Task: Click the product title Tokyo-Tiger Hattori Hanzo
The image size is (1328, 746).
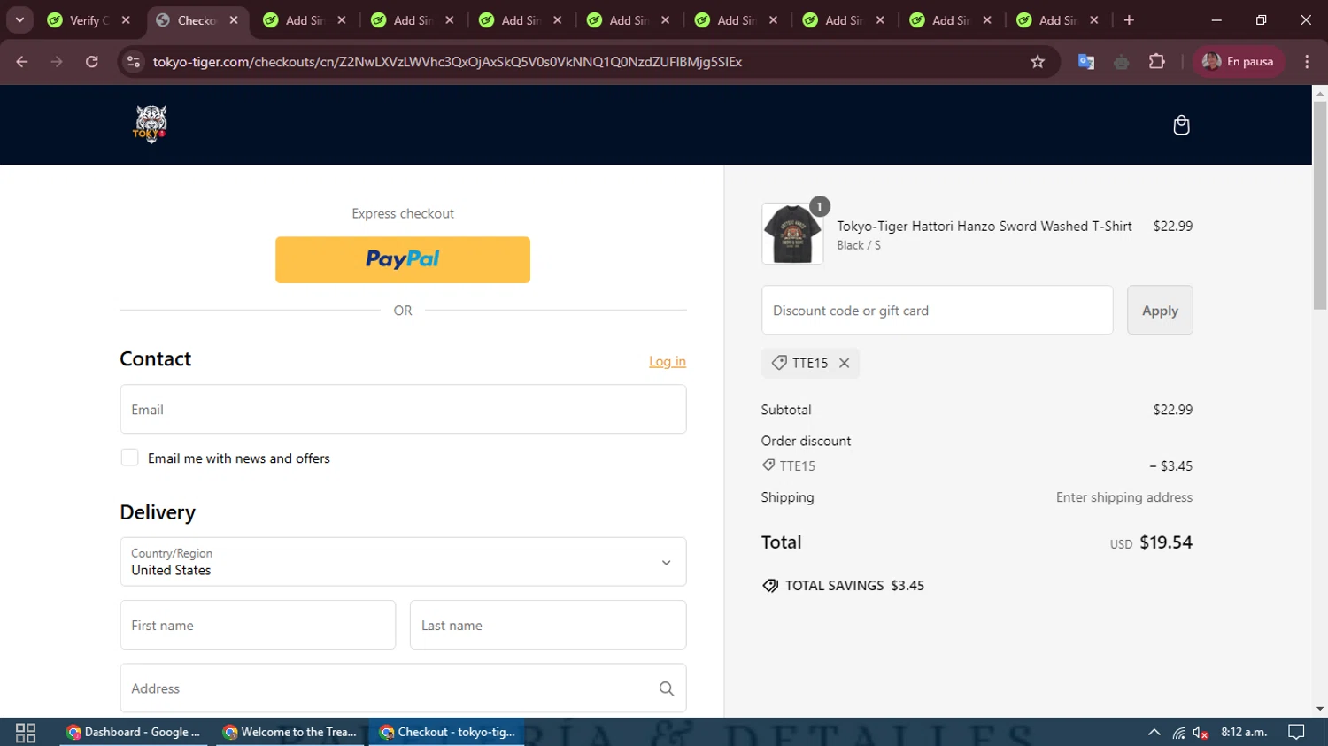Action: 984,226
